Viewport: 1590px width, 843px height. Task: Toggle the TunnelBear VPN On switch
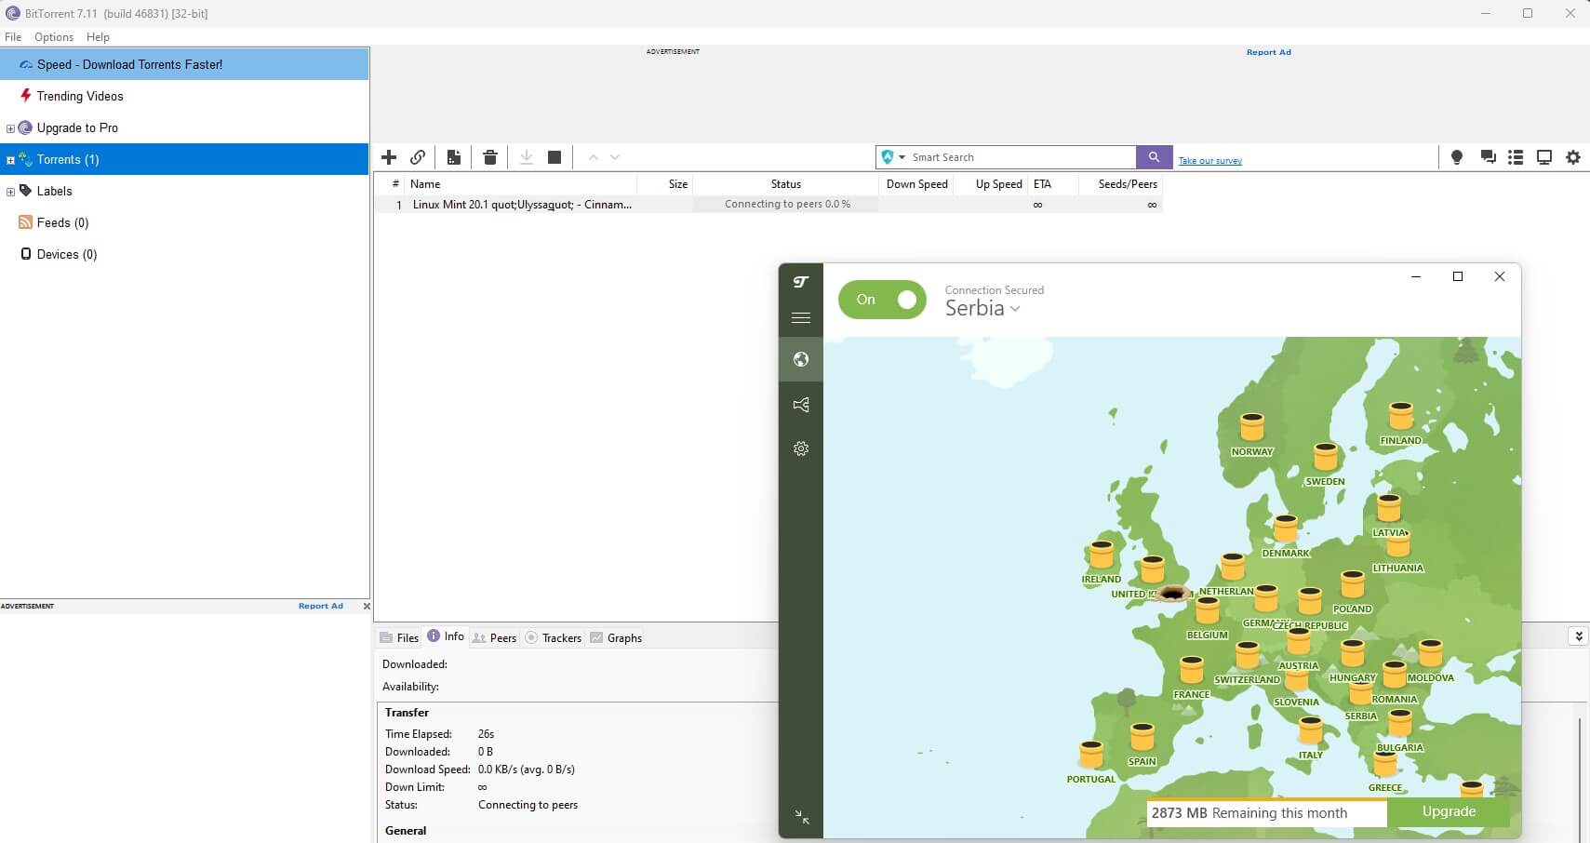click(x=882, y=300)
